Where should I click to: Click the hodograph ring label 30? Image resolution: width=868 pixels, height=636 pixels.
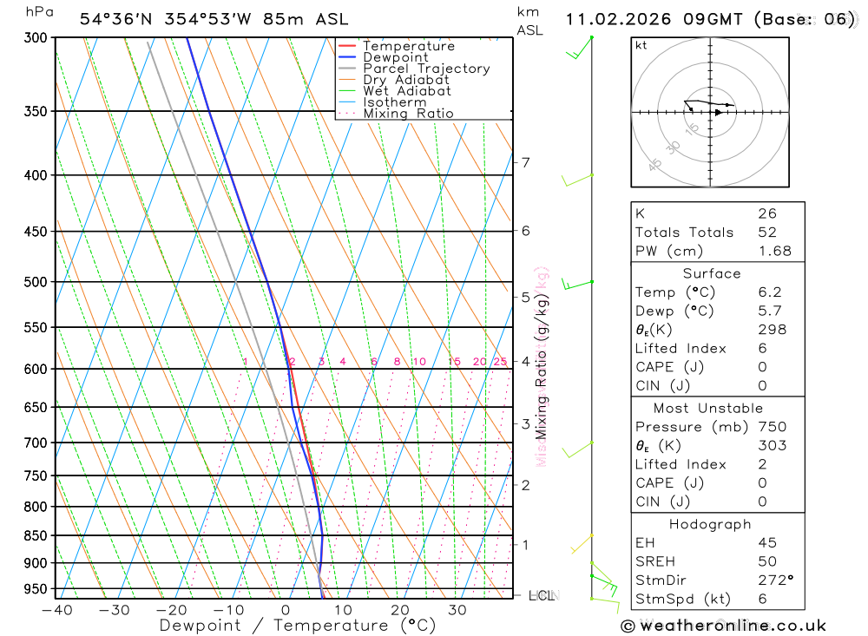pos(674,148)
